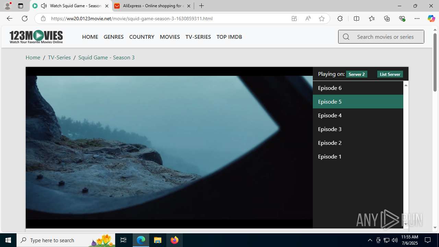Open the Collections icon
The width and height of the screenshot is (439, 247).
(387, 19)
